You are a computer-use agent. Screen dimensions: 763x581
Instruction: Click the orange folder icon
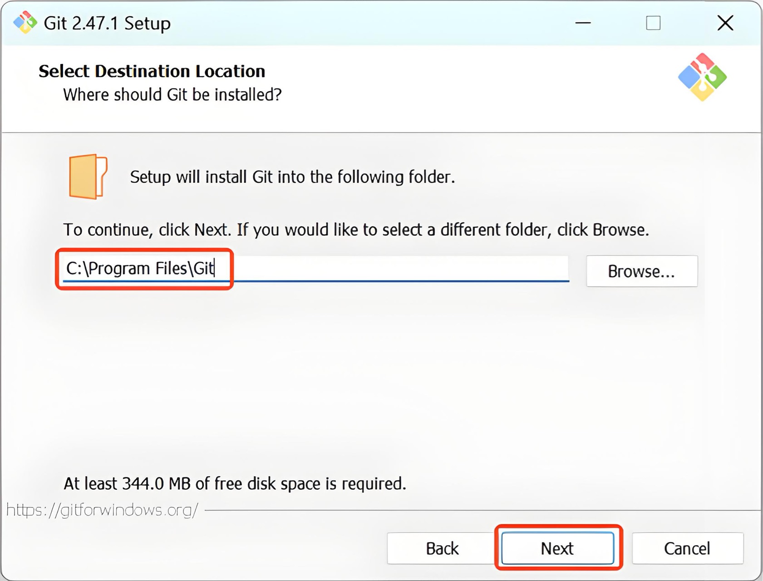tap(88, 177)
